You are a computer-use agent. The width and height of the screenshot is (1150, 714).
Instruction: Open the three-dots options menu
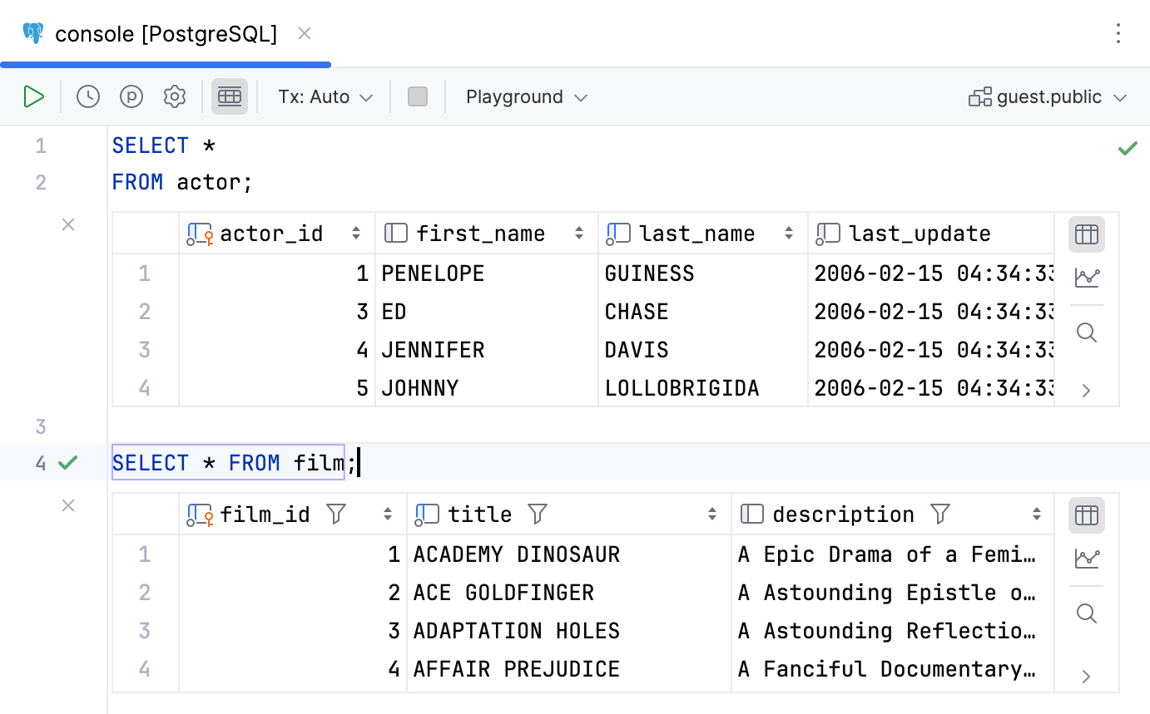(1118, 33)
